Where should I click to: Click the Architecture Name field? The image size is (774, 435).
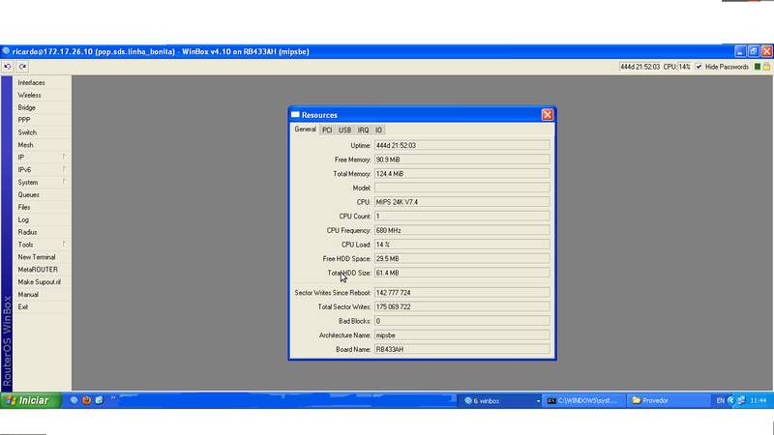462,335
